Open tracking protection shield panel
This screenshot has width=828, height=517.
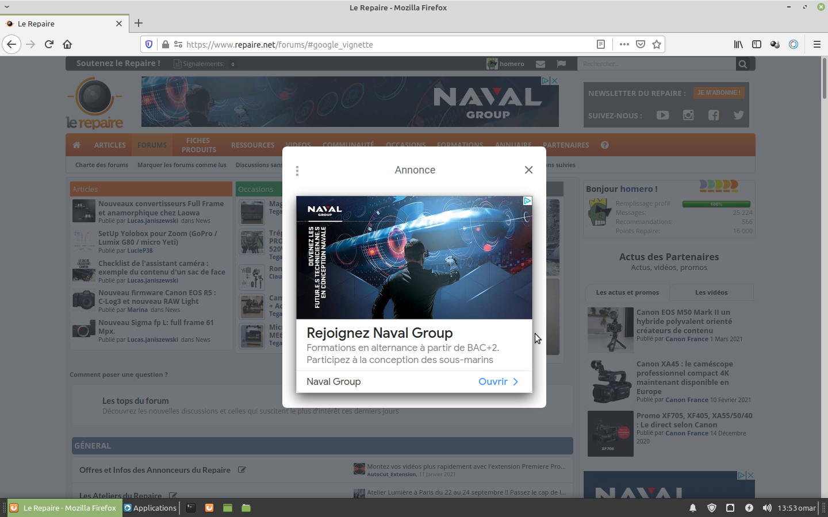click(x=149, y=44)
